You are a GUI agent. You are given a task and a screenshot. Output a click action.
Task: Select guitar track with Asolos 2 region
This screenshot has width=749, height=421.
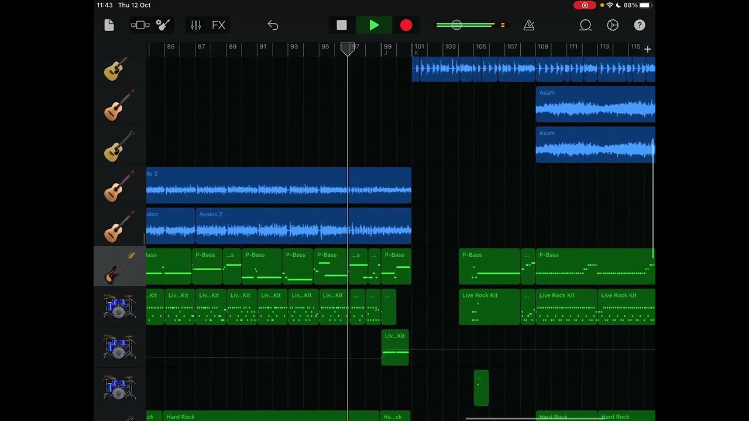(119, 226)
